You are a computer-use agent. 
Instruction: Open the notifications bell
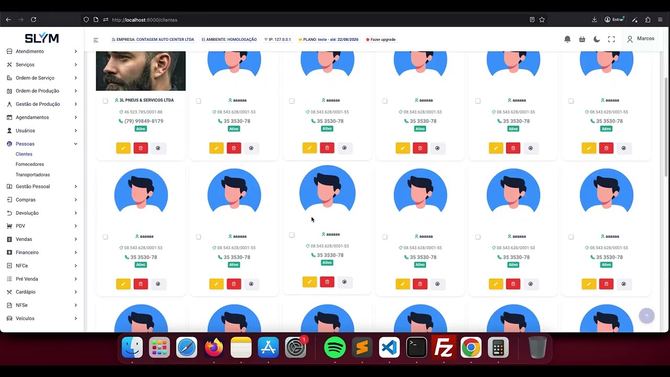(567, 39)
